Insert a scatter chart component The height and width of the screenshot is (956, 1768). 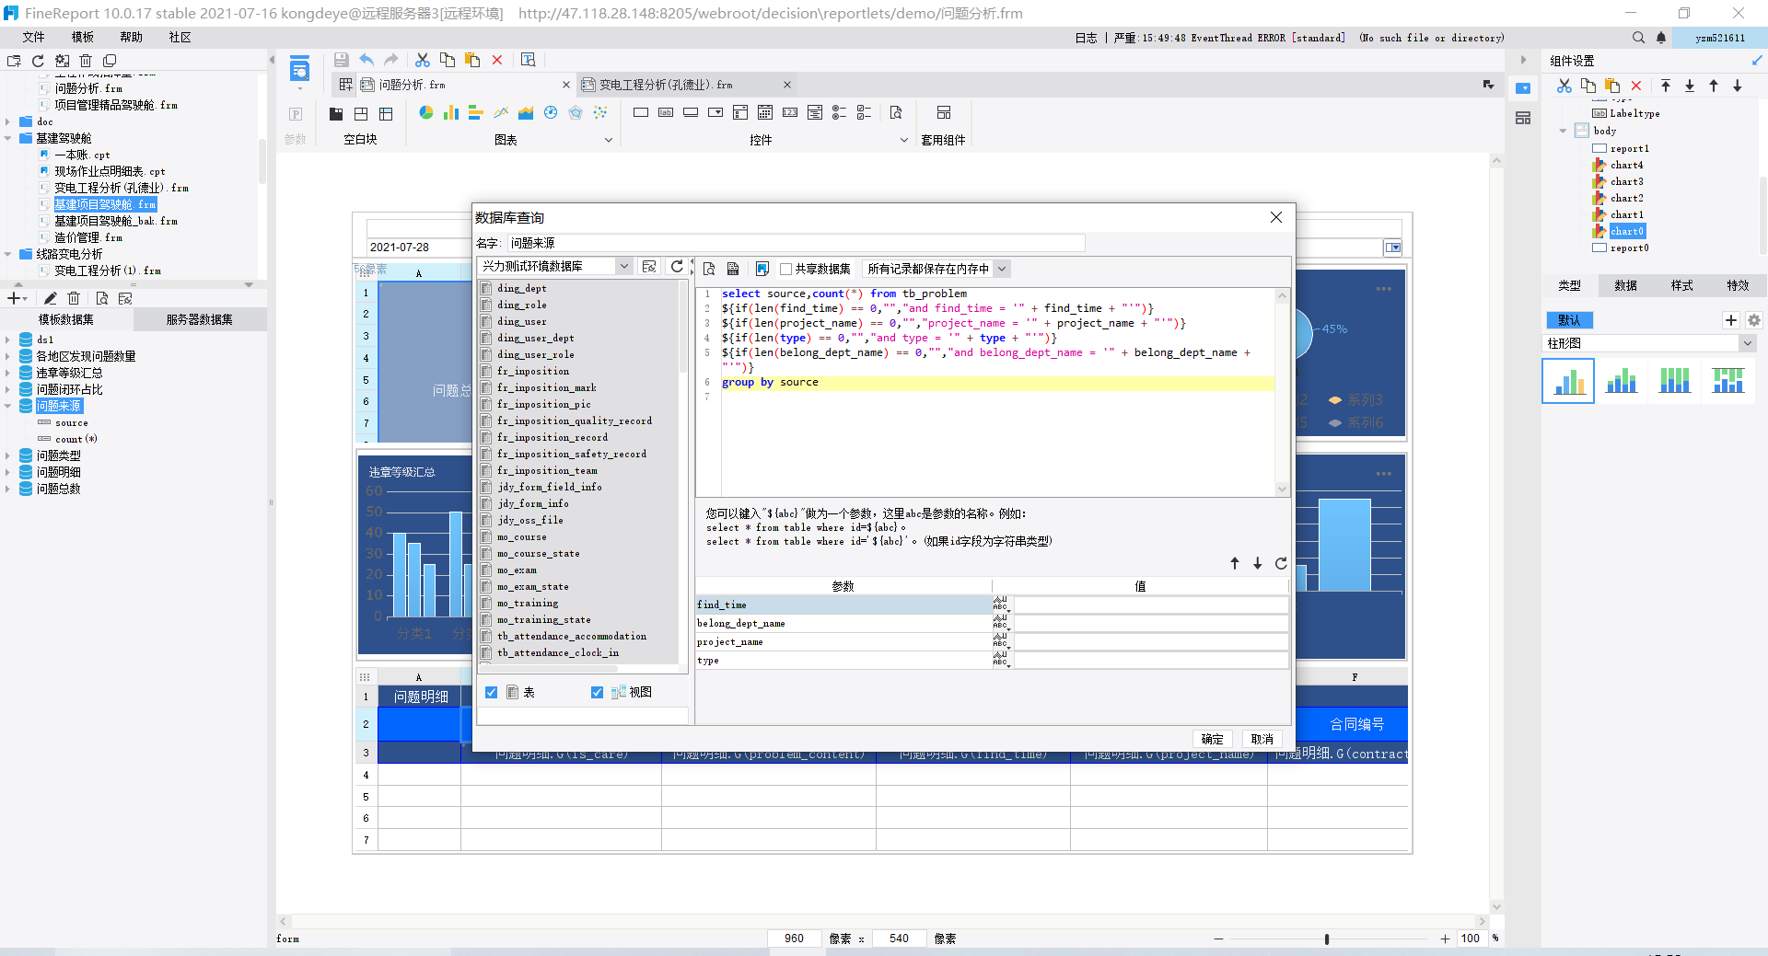[600, 112]
